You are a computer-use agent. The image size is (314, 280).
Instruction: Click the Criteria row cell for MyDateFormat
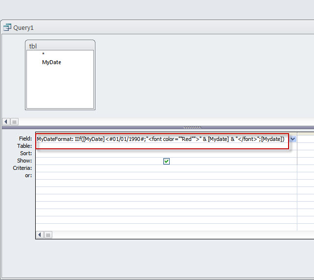coord(166,168)
